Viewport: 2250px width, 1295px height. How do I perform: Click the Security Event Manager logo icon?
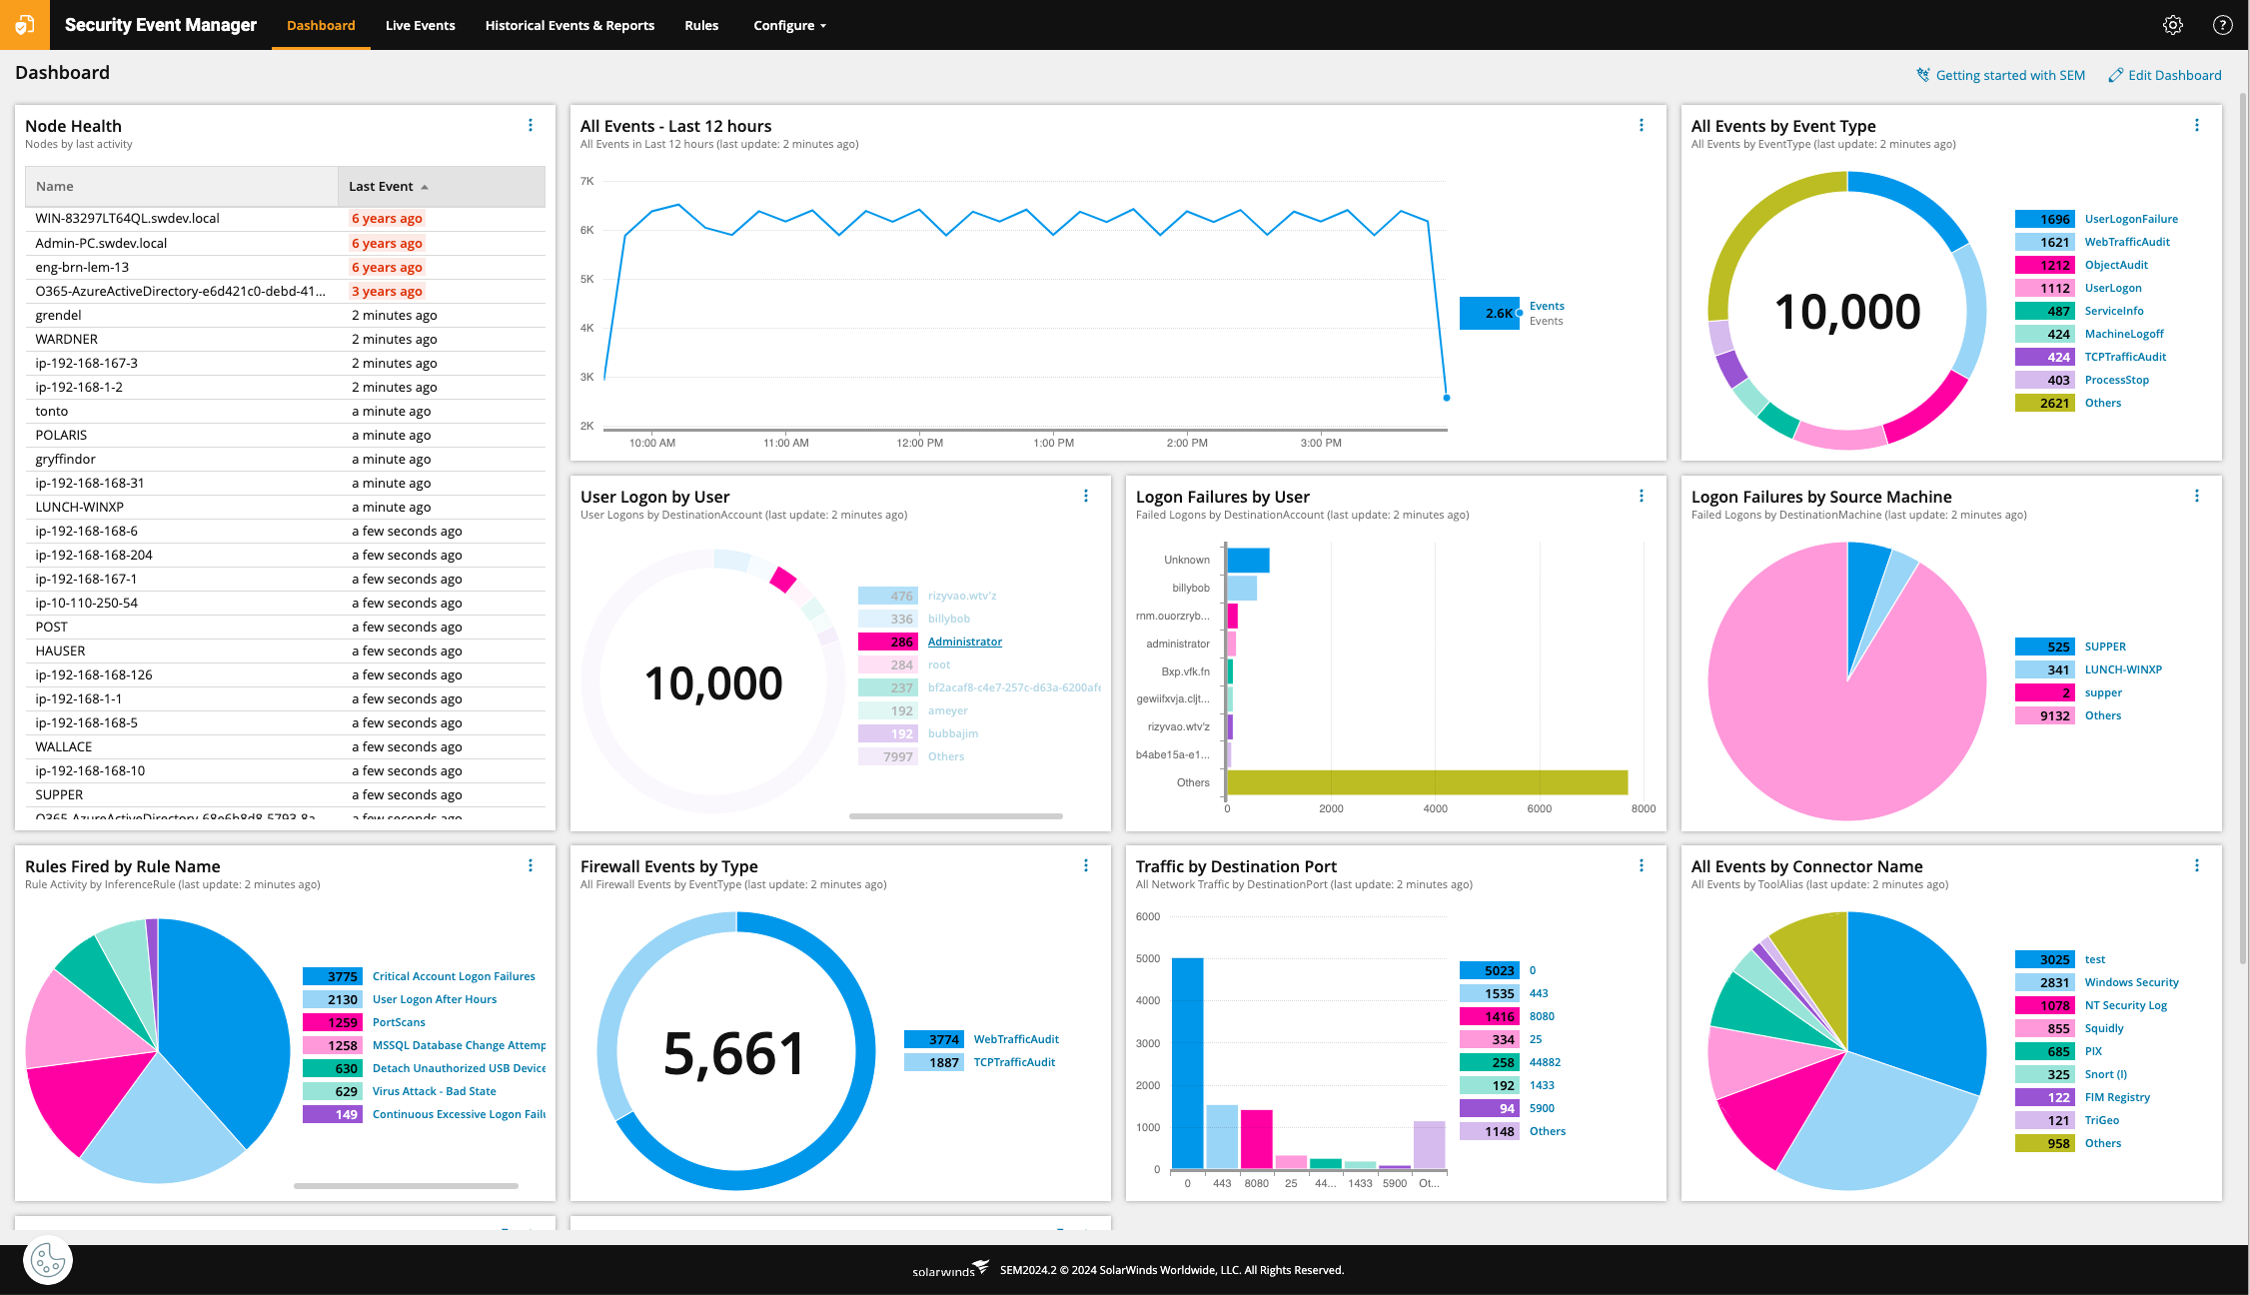(x=24, y=25)
